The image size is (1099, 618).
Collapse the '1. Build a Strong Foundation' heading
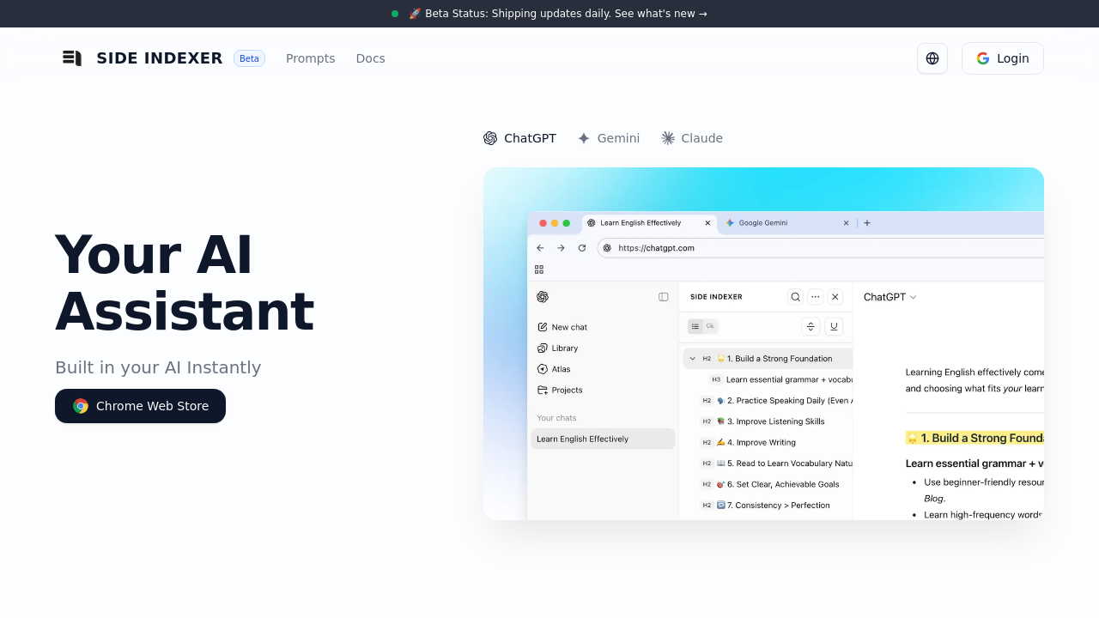692,358
